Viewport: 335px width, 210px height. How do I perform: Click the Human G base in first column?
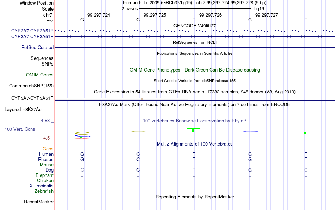tap(82, 154)
